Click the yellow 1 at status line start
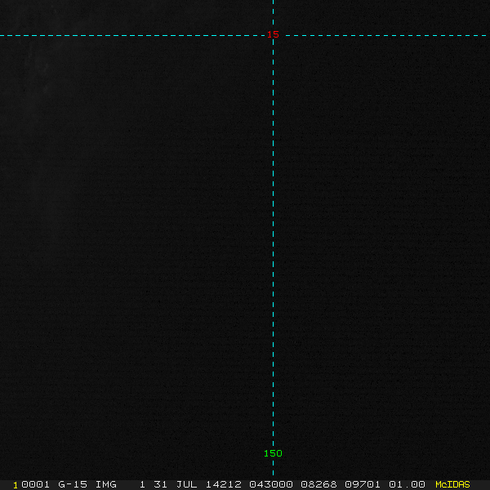Screen dimensions: 490x490 16,485
